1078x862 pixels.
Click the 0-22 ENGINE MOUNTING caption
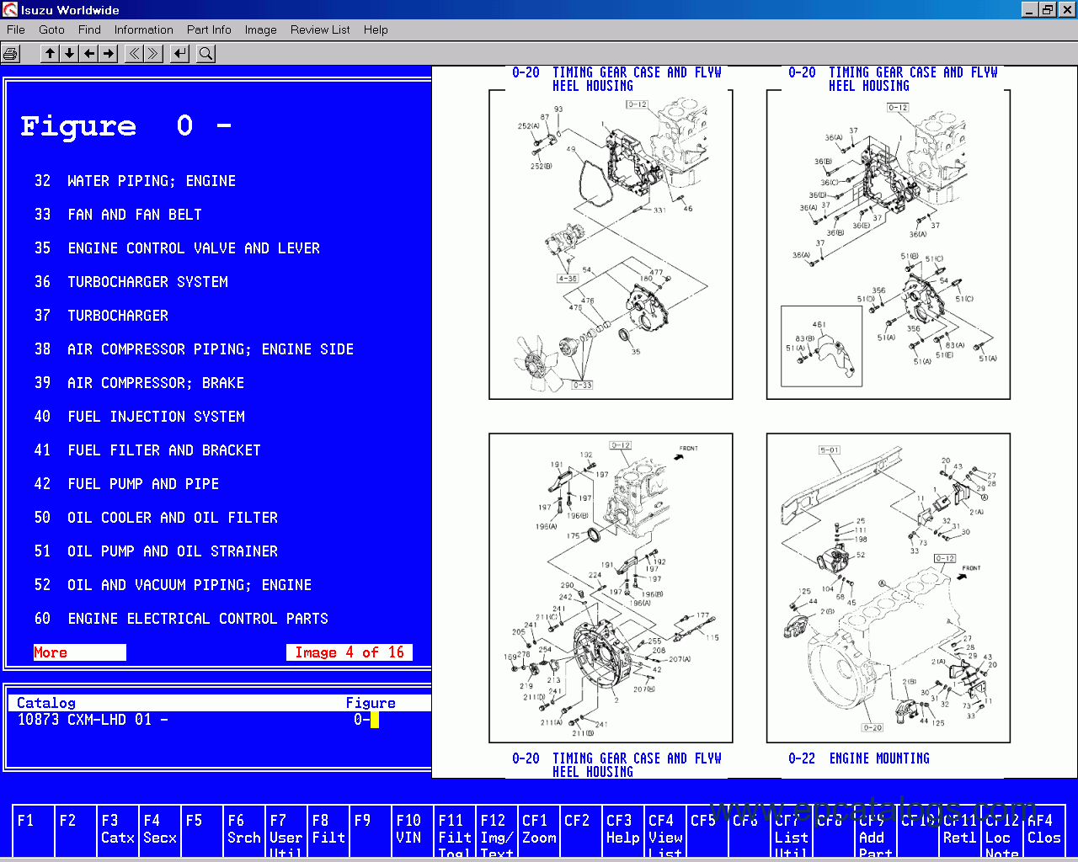click(859, 758)
